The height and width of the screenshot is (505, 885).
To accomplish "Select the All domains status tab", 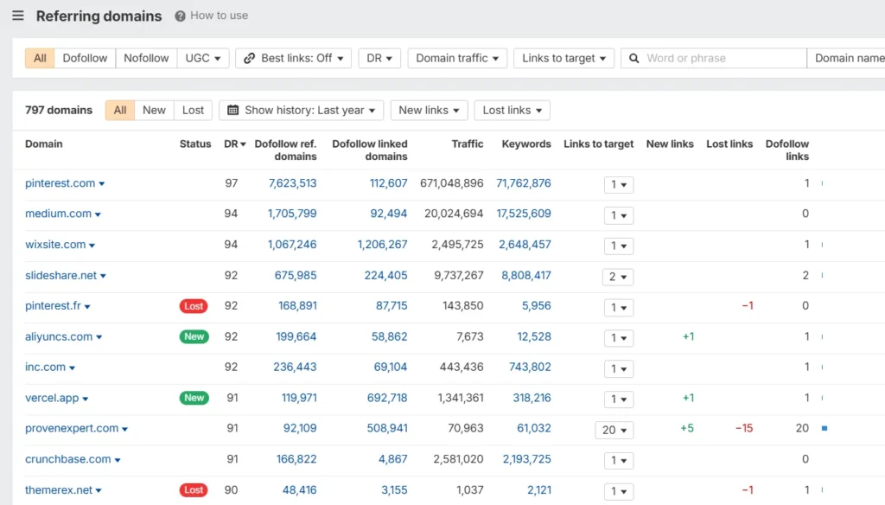I will click(x=119, y=110).
